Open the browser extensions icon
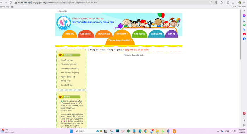The width and height of the screenshot is (247, 134). 222,2
